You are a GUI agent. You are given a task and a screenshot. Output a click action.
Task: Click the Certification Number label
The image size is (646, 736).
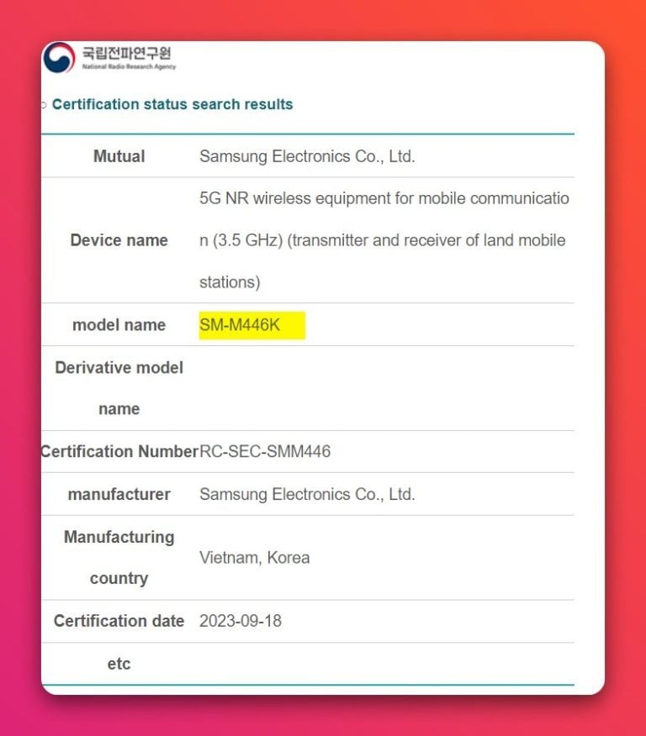click(119, 452)
